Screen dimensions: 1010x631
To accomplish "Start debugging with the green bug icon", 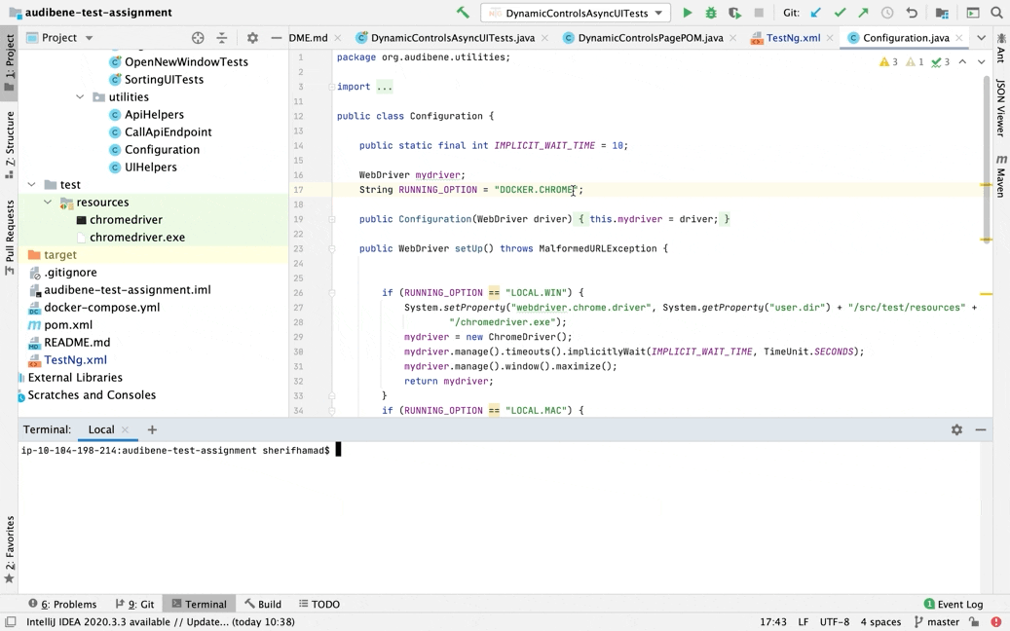I will coord(711,13).
